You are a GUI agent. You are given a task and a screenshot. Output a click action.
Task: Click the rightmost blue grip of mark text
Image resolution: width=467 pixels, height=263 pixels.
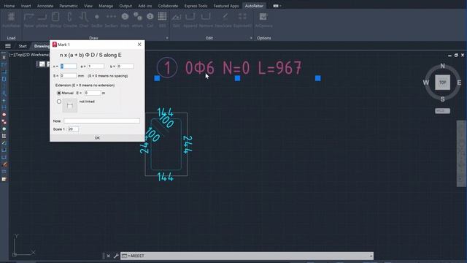click(x=318, y=78)
